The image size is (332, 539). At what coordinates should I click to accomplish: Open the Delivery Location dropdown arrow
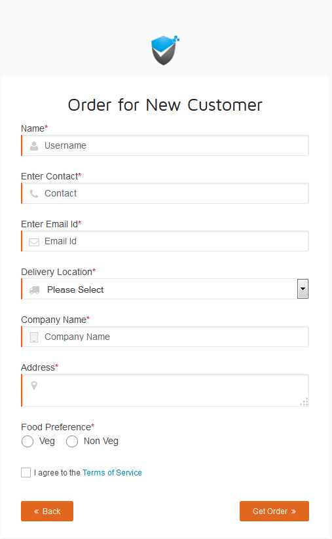coord(303,289)
